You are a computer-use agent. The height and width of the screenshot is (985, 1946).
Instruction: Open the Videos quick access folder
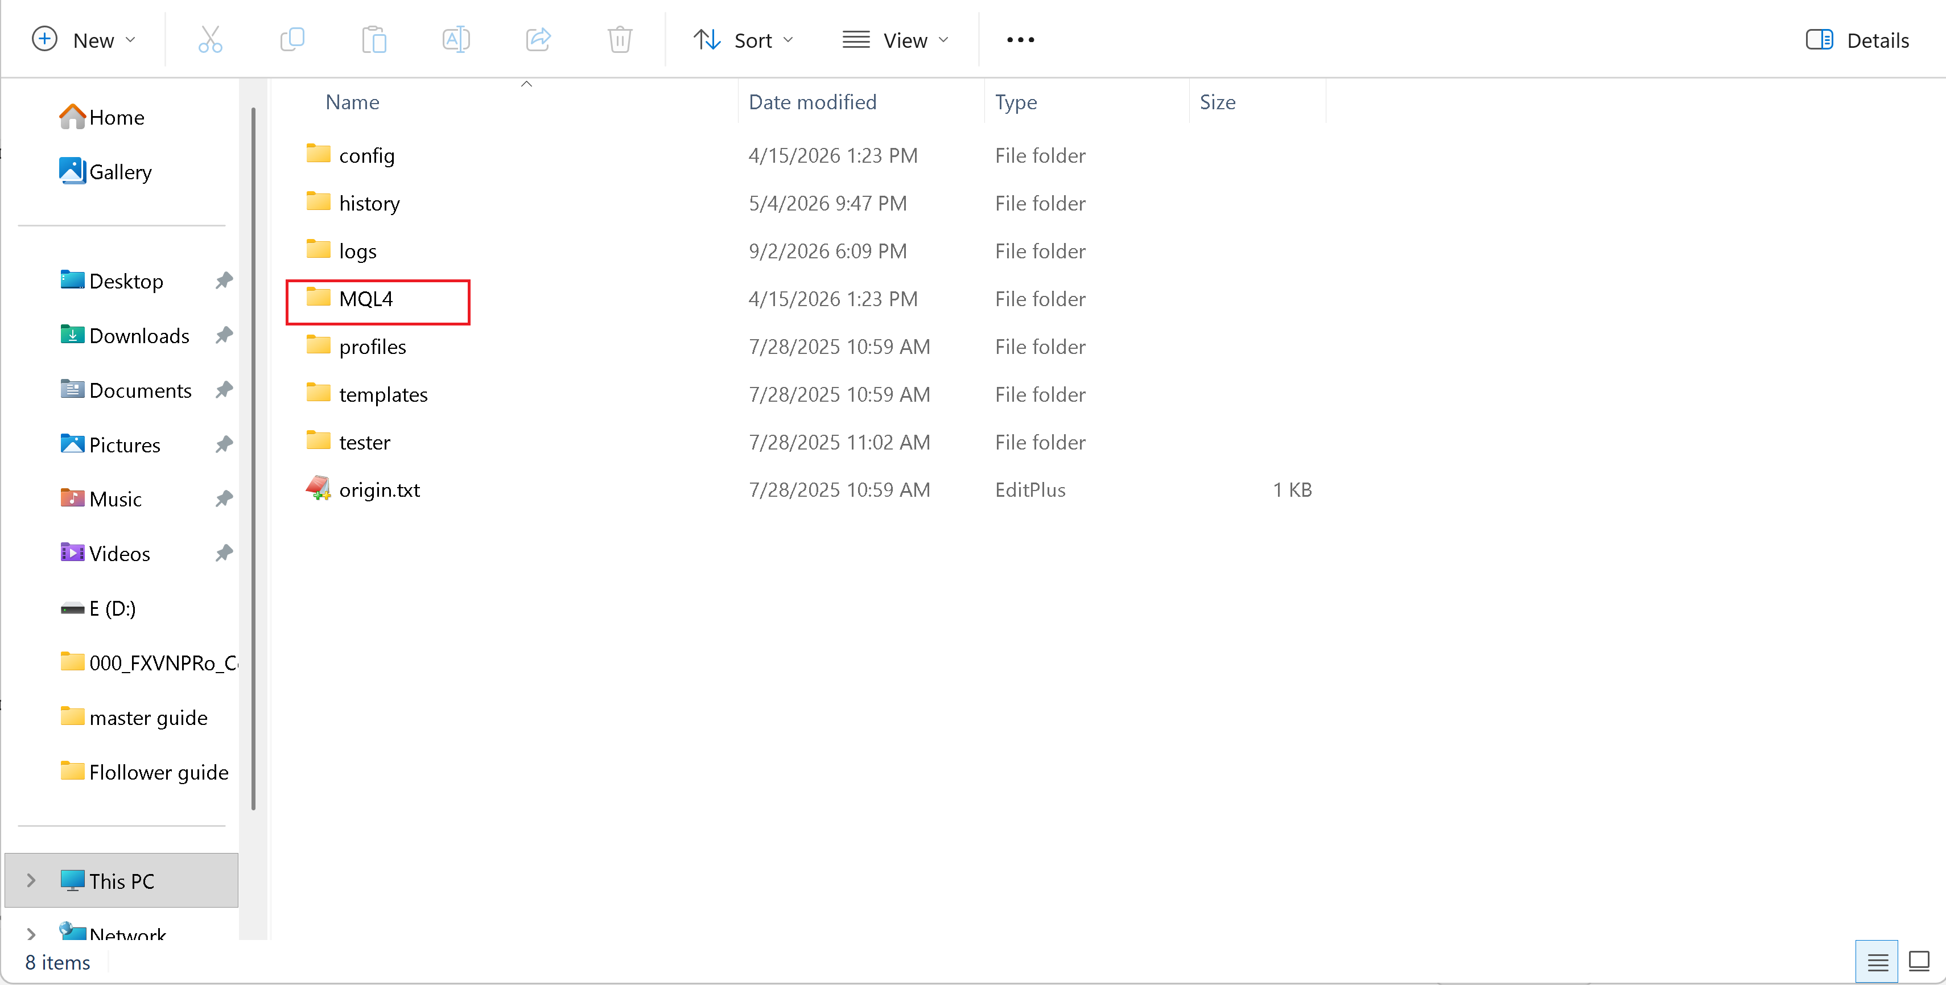coord(105,554)
